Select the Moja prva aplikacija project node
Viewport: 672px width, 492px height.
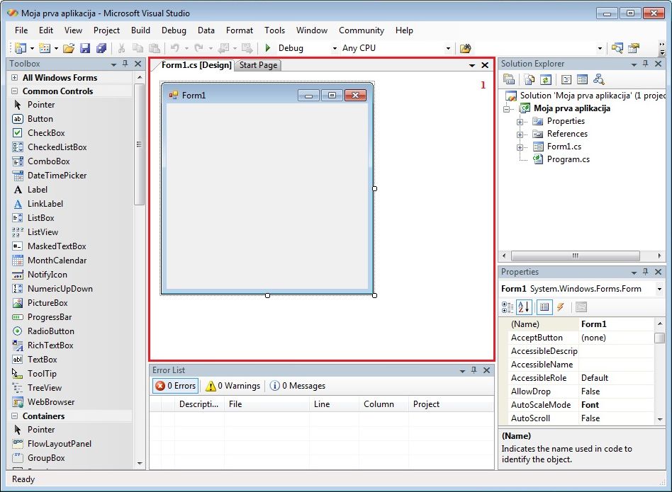(572, 108)
